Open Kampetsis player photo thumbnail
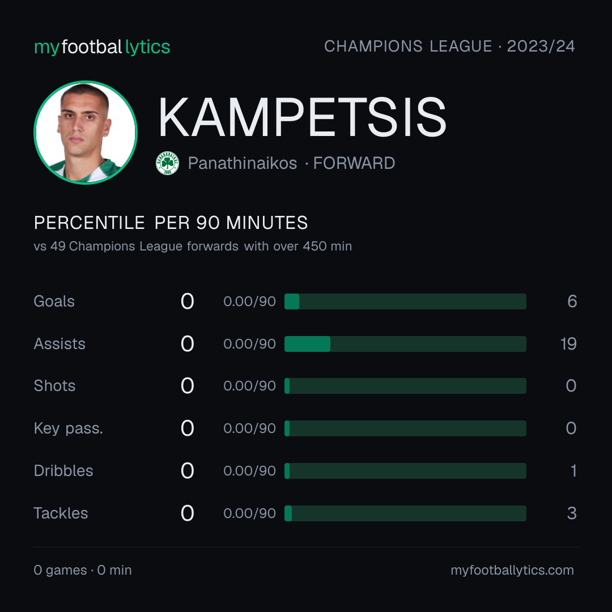The image size is (612, 612). (86, 132)
